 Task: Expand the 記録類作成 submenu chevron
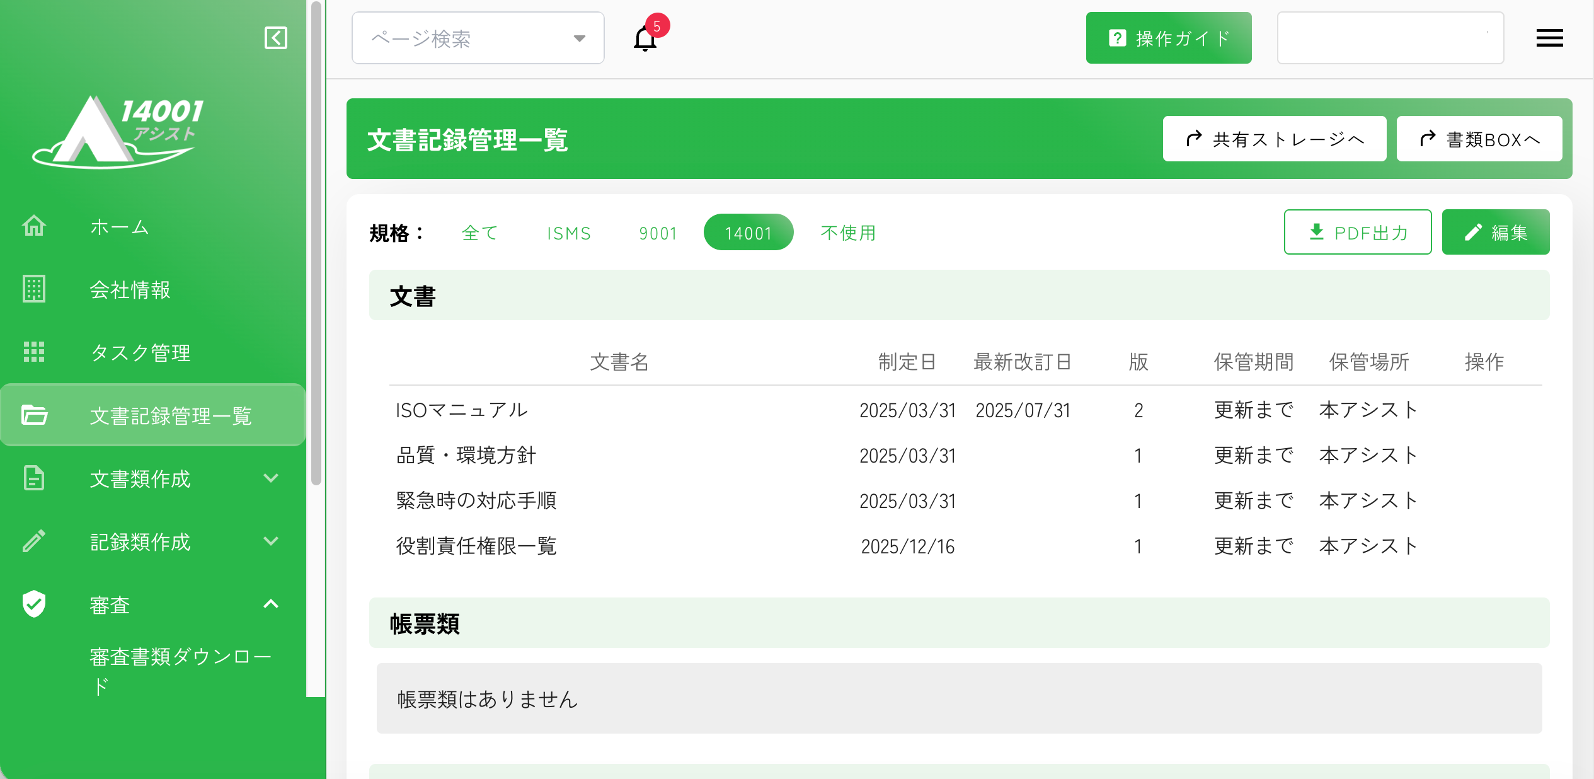coord(271,541)
